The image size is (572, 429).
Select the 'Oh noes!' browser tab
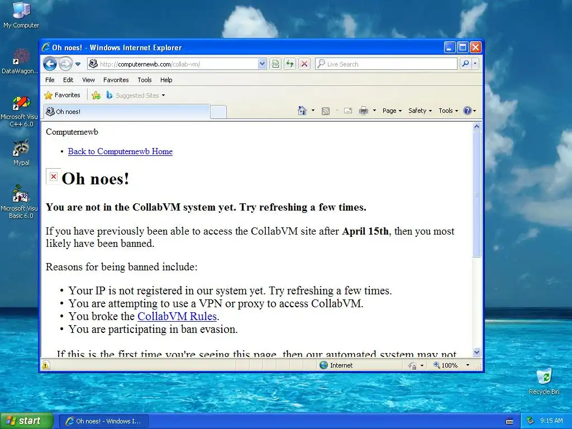(x=127, y=112)
